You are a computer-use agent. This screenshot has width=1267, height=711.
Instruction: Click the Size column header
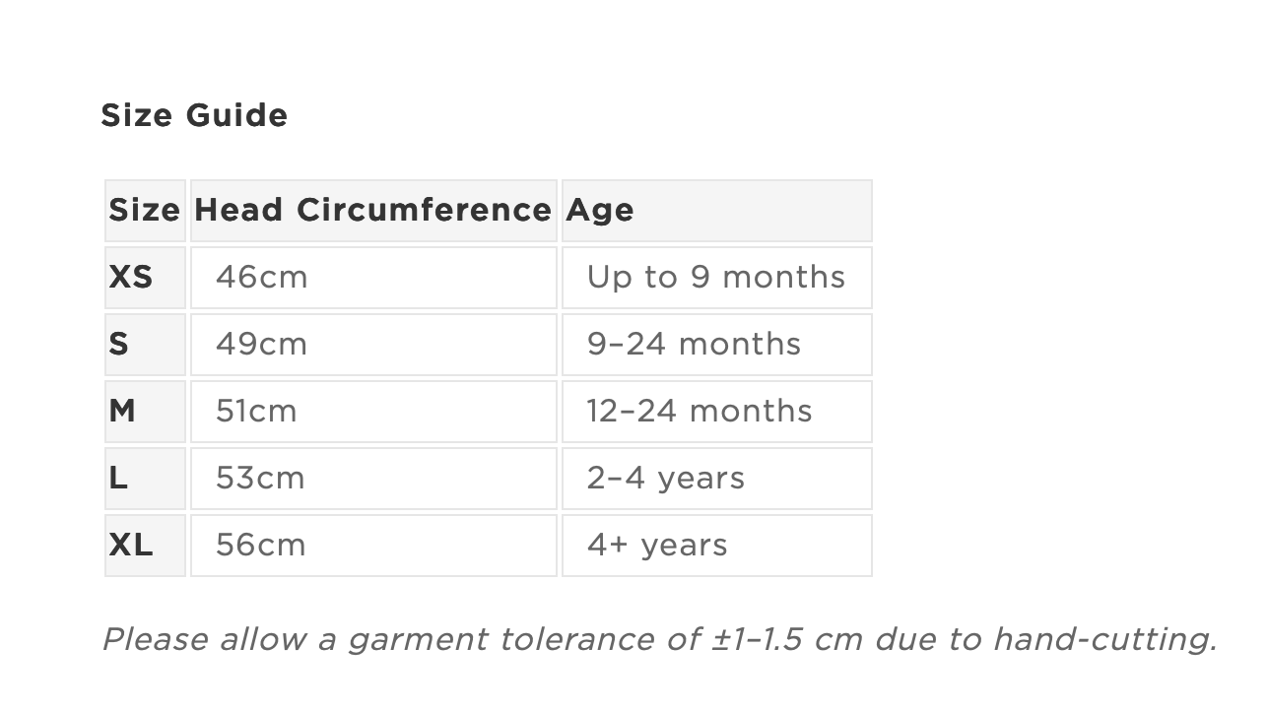(x=145, y=211)
